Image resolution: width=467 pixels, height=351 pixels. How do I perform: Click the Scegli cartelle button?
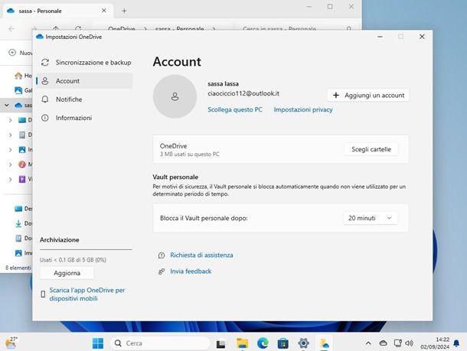tap(371, 149)
